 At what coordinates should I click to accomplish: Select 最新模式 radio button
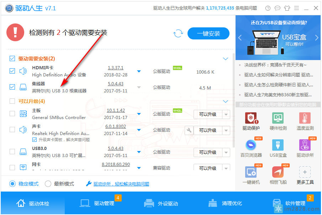tap(48, 184)
